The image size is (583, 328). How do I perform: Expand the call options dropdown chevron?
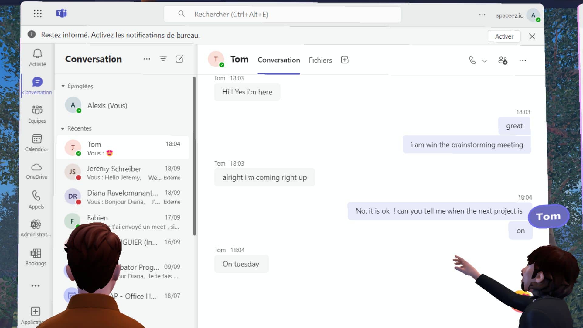coord(485,61)
